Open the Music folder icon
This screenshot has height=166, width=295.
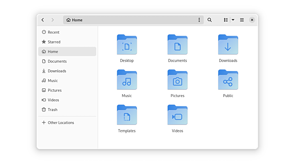point(127,80)
